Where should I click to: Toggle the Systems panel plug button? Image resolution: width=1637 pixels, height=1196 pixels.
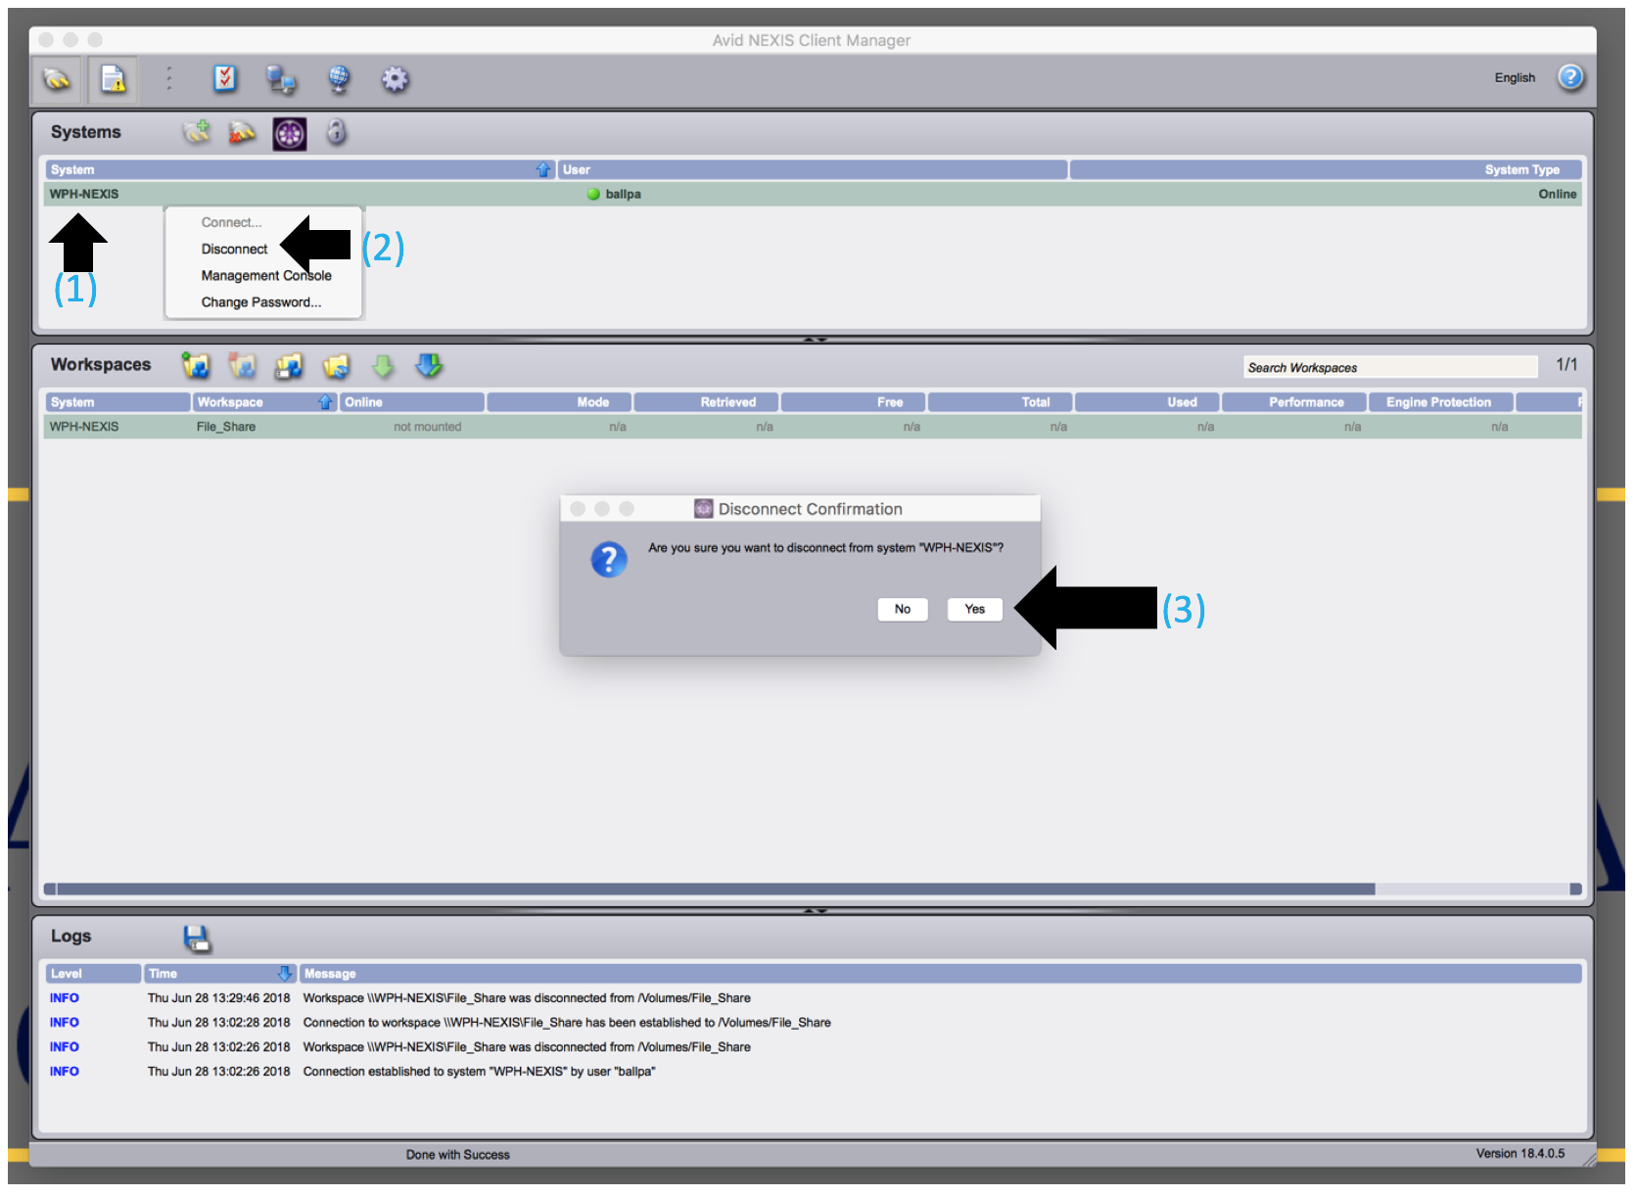(x=57, y=79)
